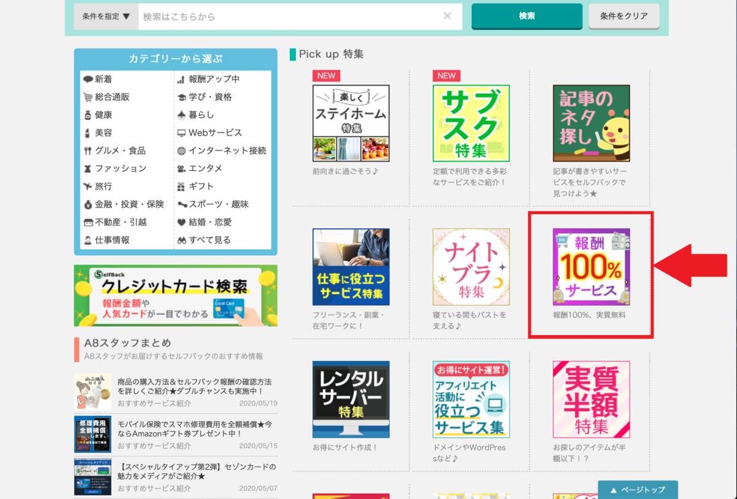The image size is (737, 499).
Task: Clear the search text with the X icon
Action: 448,17
